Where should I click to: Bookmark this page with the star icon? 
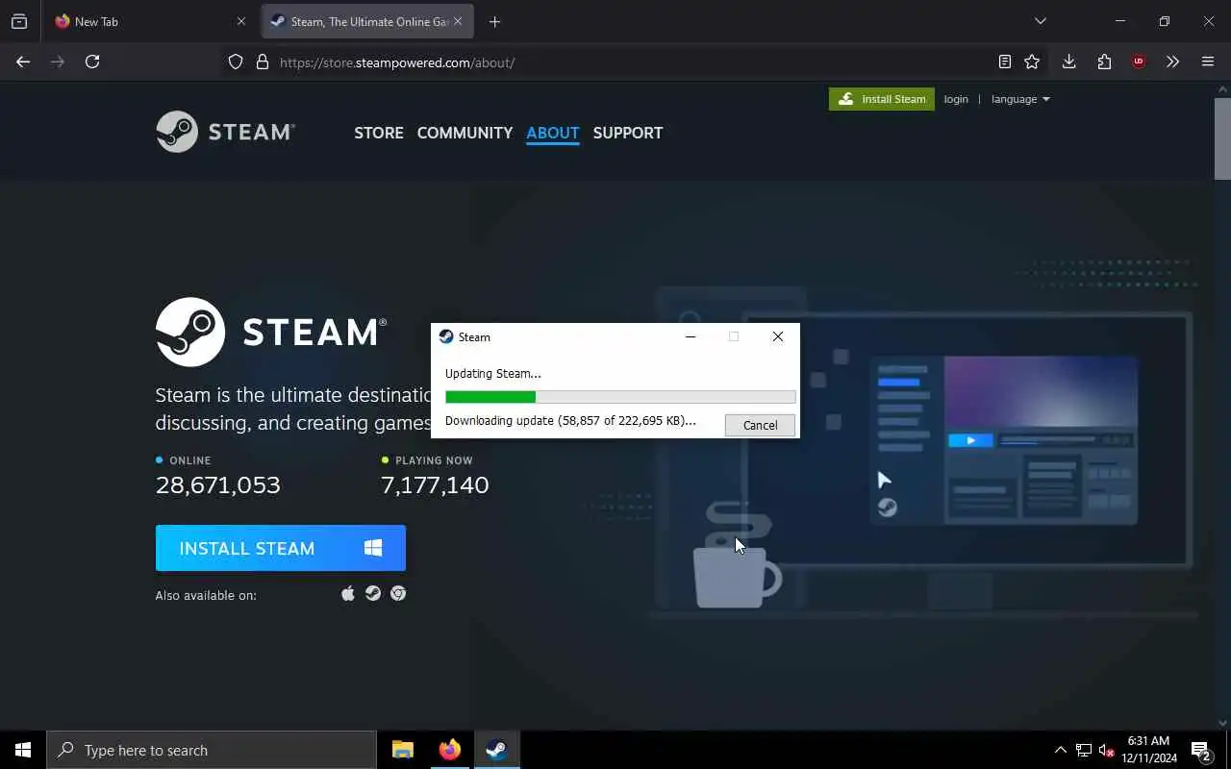[x=1032, y=62]
